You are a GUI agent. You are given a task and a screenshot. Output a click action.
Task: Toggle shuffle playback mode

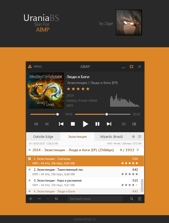click(x=47, y=124)
